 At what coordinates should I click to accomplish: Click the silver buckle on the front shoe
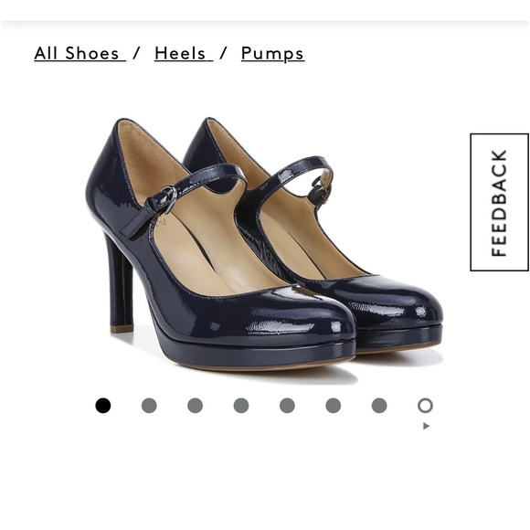(167, 199)
